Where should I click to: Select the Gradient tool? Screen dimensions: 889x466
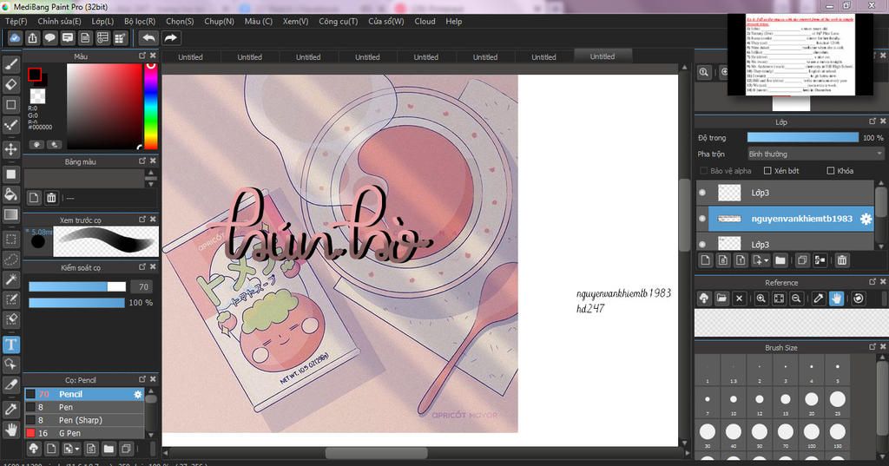[10, 214]
